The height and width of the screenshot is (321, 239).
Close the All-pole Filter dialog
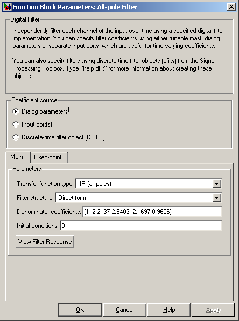pos(231,7)
